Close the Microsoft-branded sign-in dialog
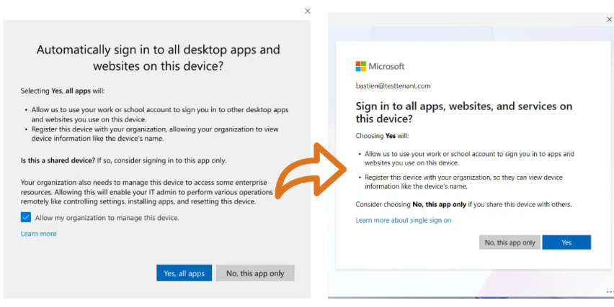The width and height of the screenshot is (614, 307). [609, 19]
